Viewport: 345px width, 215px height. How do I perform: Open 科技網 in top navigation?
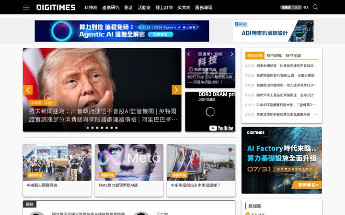pyautogui.click(x=91, y=8)
